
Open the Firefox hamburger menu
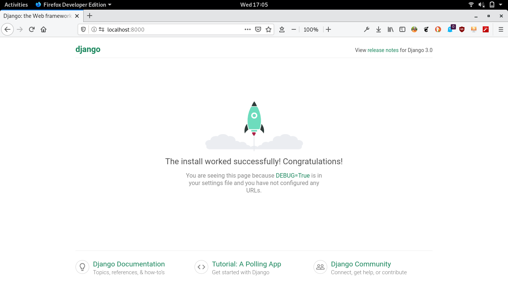(501, 29)
